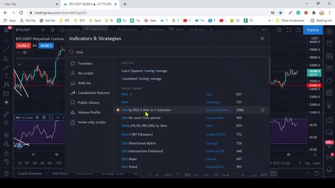The image size is (335, 188).
Task: Click the Publish button
Action: pos(313,30)
